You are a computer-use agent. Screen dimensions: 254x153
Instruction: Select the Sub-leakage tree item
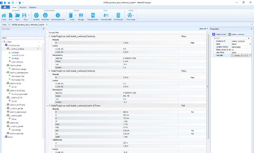coord(16,130)
